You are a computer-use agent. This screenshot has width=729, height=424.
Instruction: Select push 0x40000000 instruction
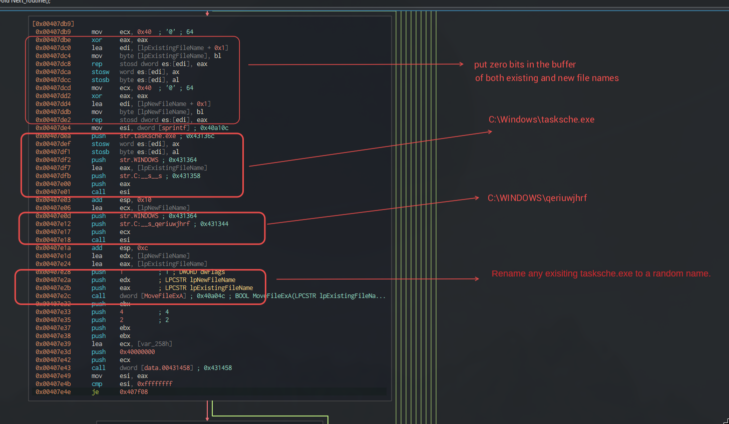pos(95,351)
